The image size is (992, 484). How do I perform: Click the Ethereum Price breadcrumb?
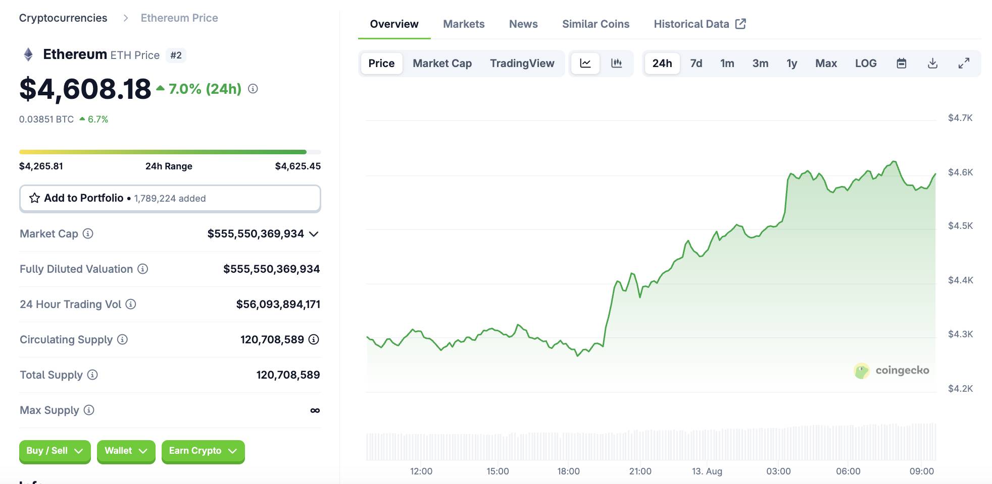coord(179,18)
